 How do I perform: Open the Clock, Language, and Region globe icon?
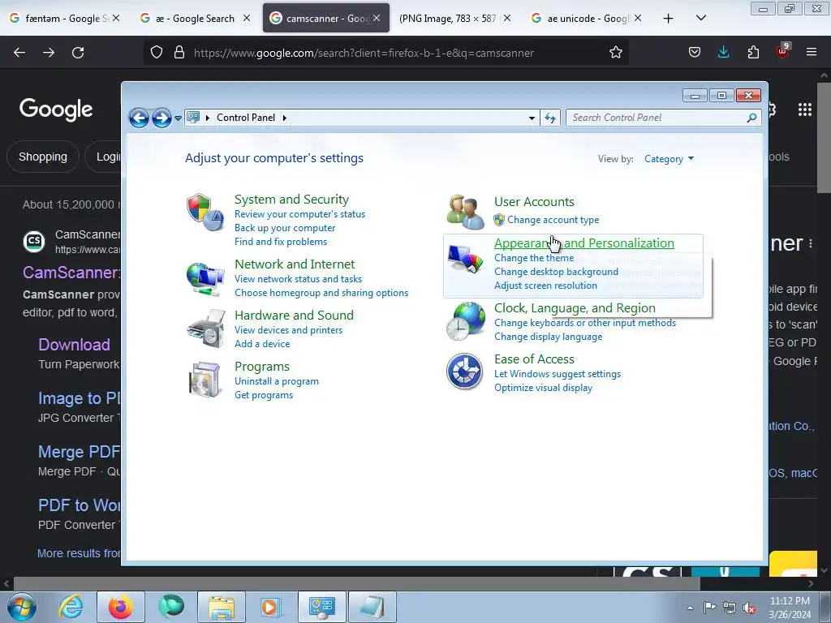(x=465, y=320)
